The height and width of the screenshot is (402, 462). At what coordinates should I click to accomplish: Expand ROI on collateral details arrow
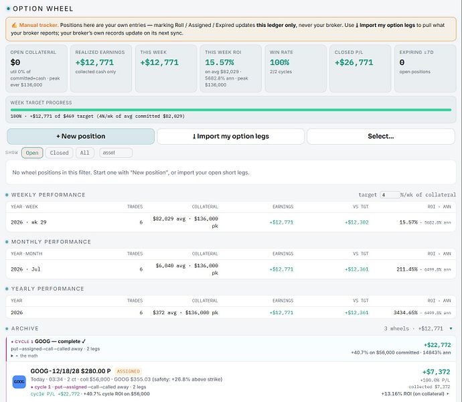point(448,394)
